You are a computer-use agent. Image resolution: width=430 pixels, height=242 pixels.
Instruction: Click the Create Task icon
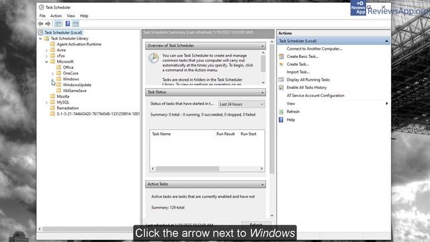pyautogui.click(x=281, y=65)
